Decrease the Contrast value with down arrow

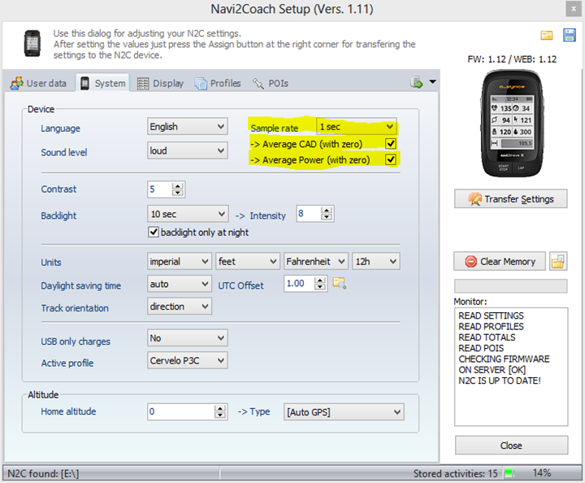click(x=178, y=193)
